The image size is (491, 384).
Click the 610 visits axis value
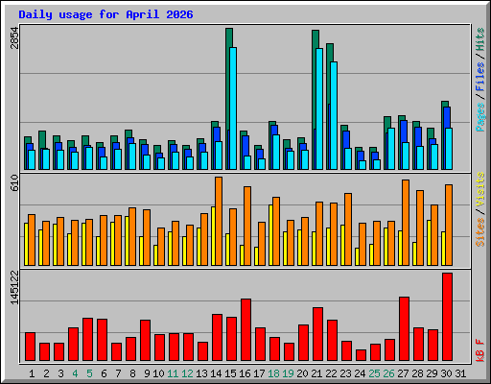(14, 182)
